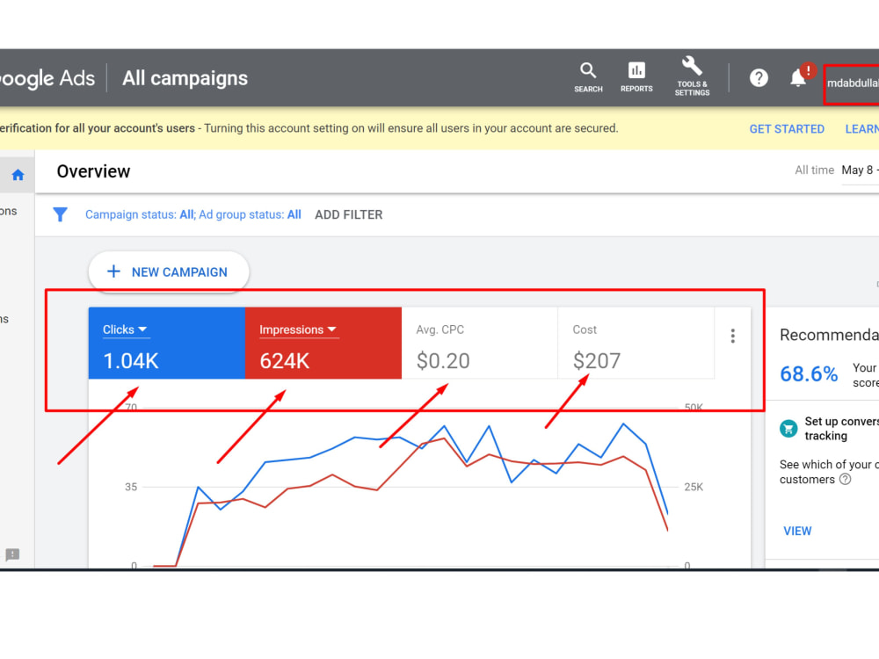This screenshot has height=659, width=879.
Task: Click VIEW in recommendations card
Action: point(797,531)
